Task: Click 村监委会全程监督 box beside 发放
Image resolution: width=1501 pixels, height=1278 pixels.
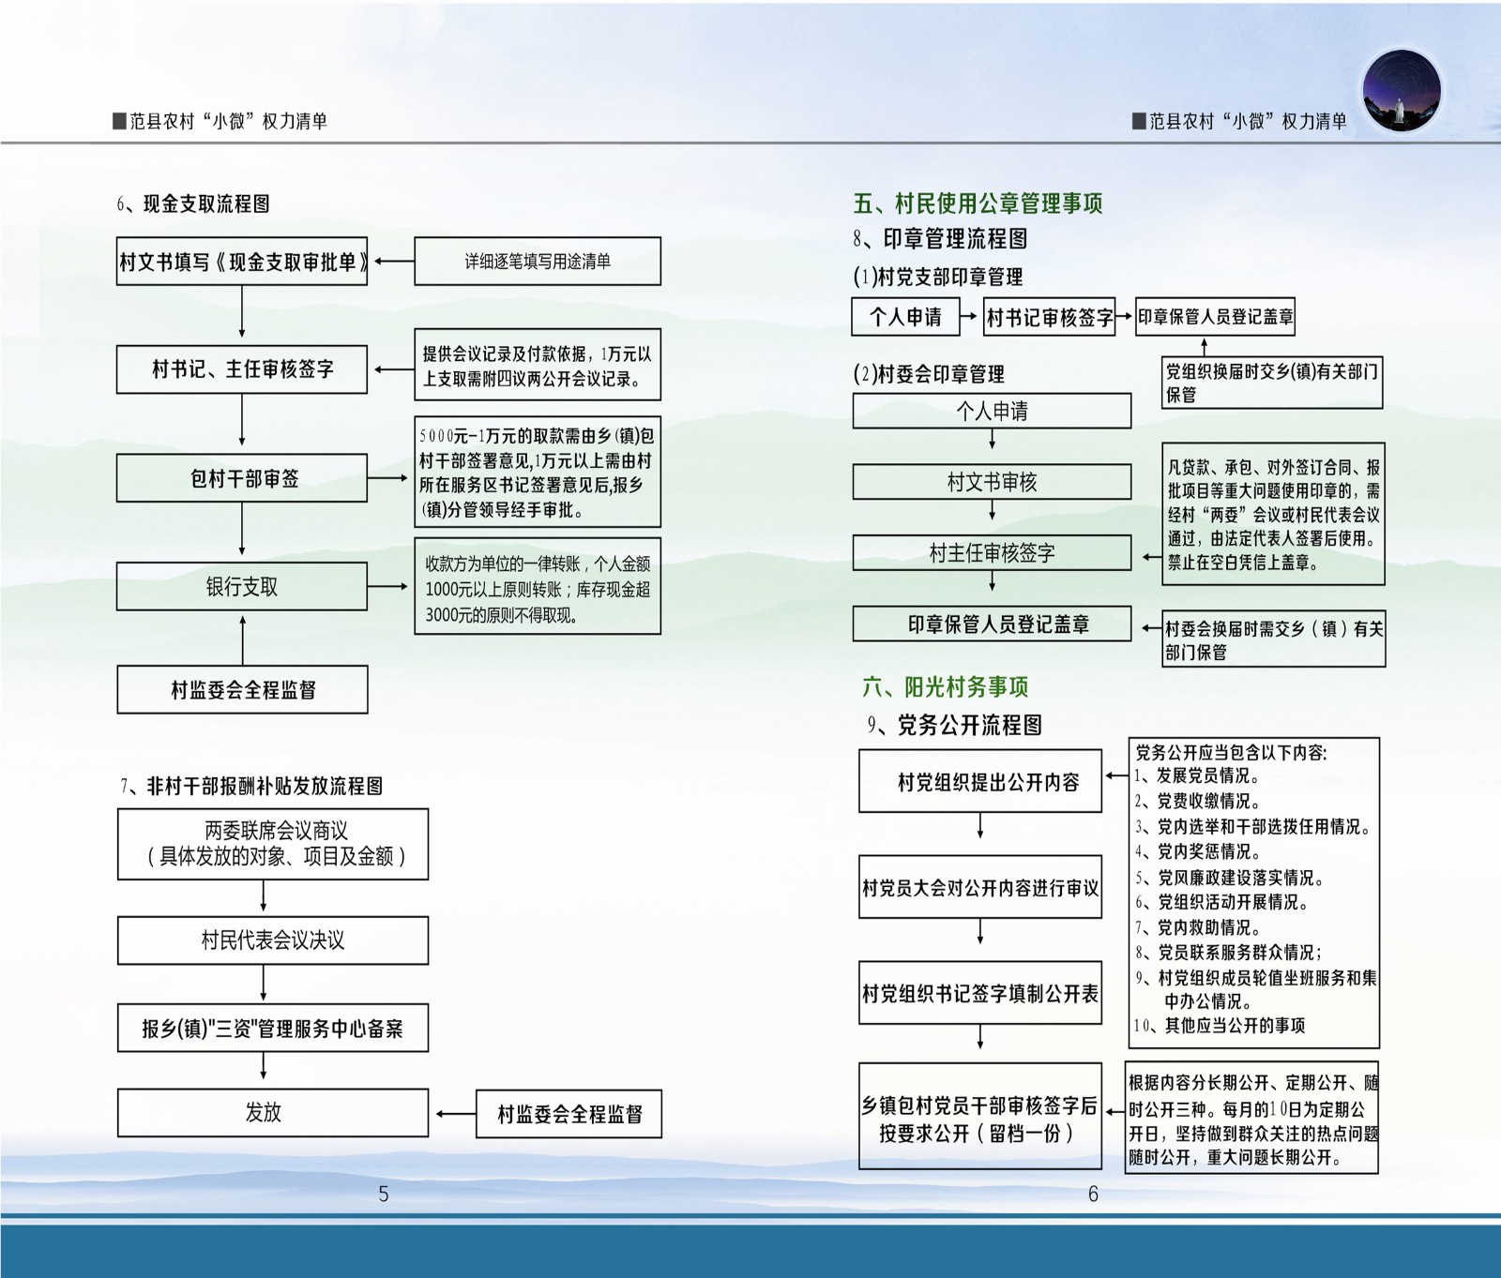Action: (x=569, y=1114)
